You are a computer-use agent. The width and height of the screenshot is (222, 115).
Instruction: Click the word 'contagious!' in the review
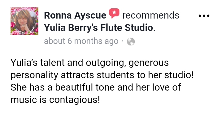(x=75, y=100)
